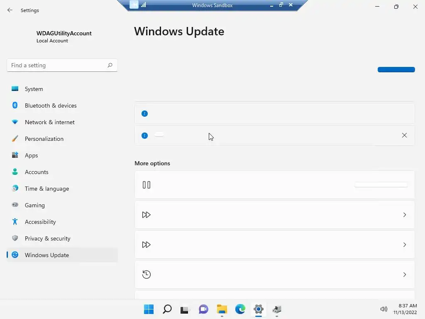Expand chevron of row directly above history row
The width and height of the screenshot is (425, 319).
click(x=404, y=245)
